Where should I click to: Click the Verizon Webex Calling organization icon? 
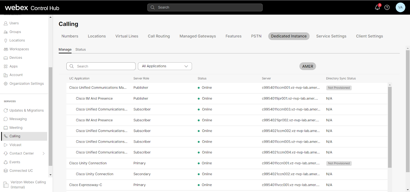(x=6, y=185)
